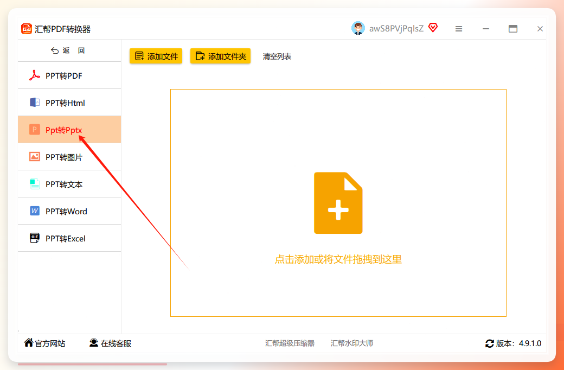The width and height of the screenshot is (564, 370).
Task: Click the PPT转Html document icon
Action: coord(35,103)
